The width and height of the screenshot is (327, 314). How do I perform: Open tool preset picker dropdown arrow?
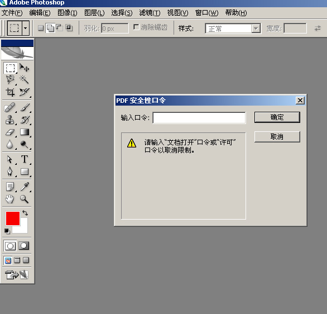(x=26, y=28)
